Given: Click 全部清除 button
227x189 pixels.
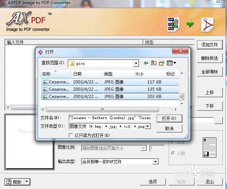Looking at the screenshot, I should tap(209, 72).
